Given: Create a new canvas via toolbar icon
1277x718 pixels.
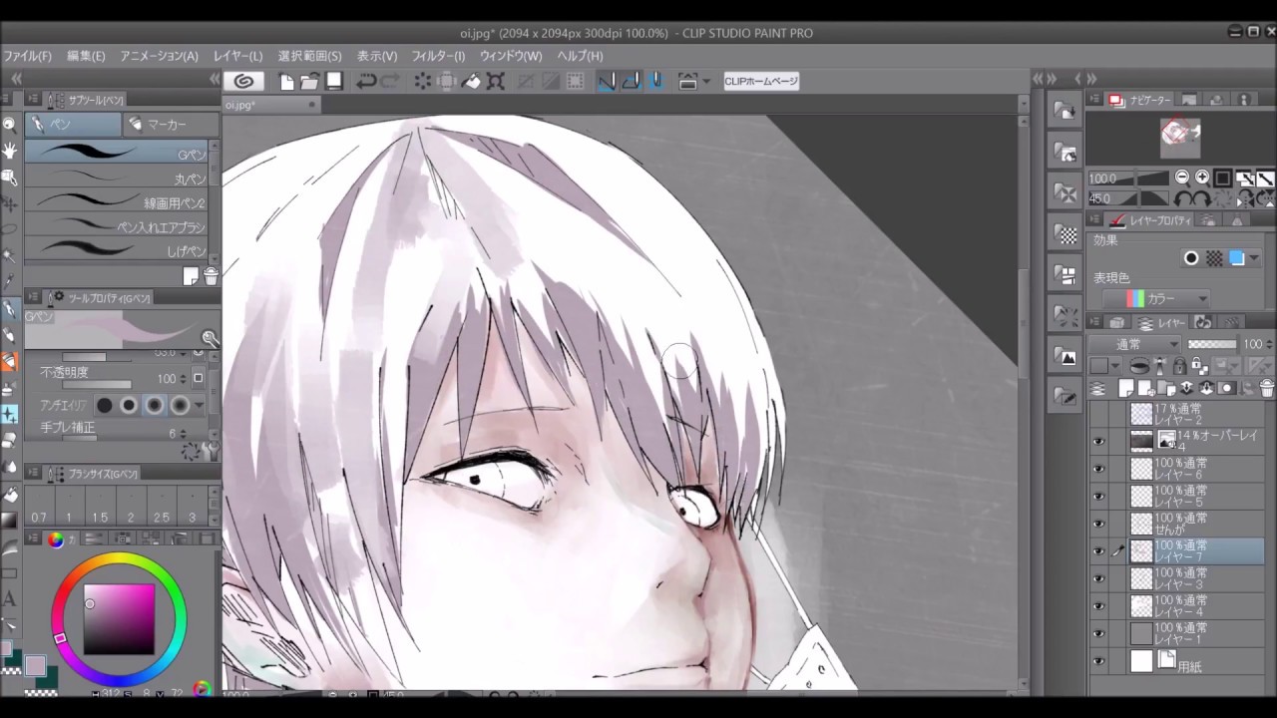Looking at the screenshot, I should click(286, 82).
